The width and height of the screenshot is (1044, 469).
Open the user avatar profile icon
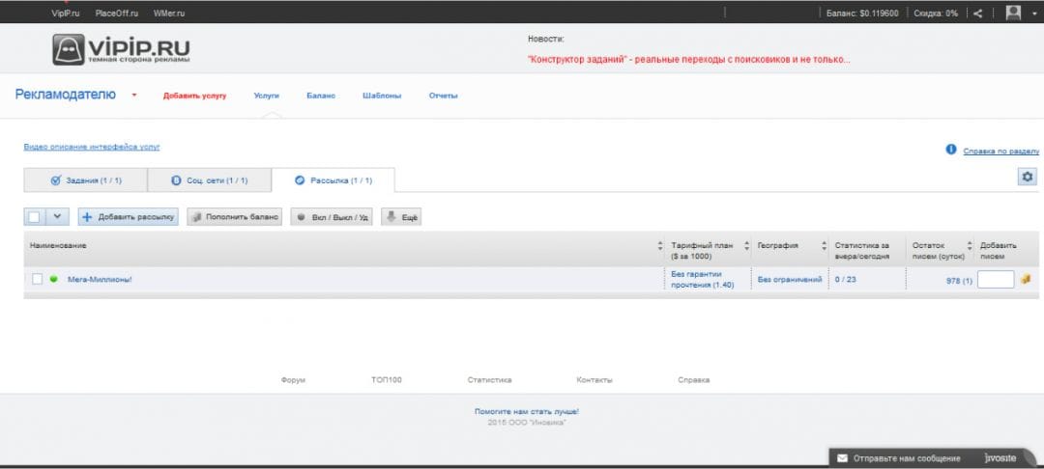(1013, 13)
